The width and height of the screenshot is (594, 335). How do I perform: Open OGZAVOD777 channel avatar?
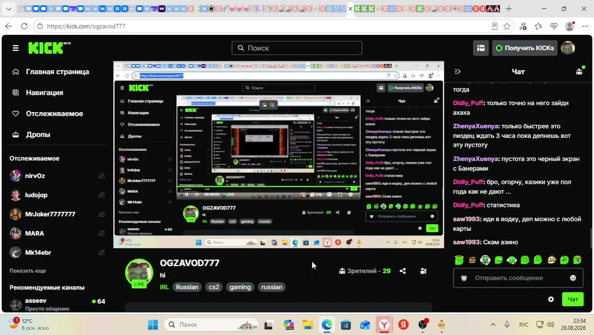tap(139, 273)
